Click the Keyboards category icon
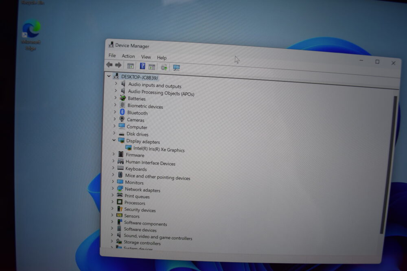Image resolution: width=407 pixels, height=271 pixels. point(120,168)
